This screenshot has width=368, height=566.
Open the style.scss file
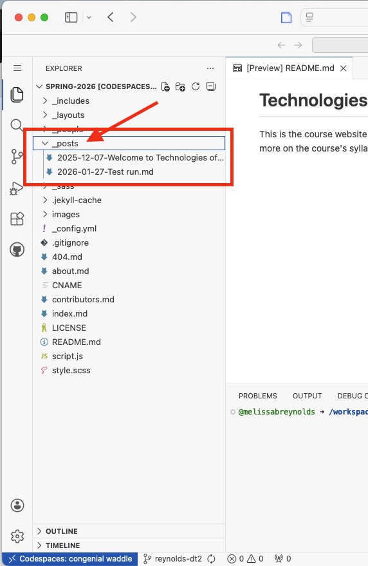pyautogui.click(x=129, y=371)
